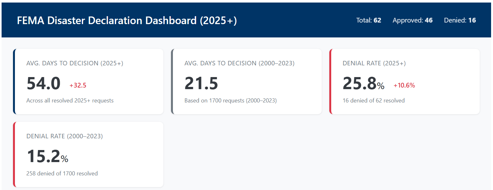Click '16 denied of 62 resolved' caption
Image resolution: width=493 pixels, height=190 pixels.
coord(373,101)
